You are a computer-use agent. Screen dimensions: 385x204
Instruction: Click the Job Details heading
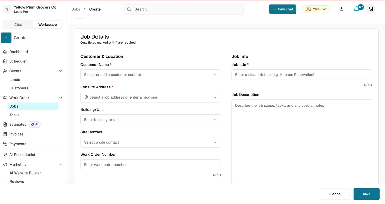pos(95,37)
